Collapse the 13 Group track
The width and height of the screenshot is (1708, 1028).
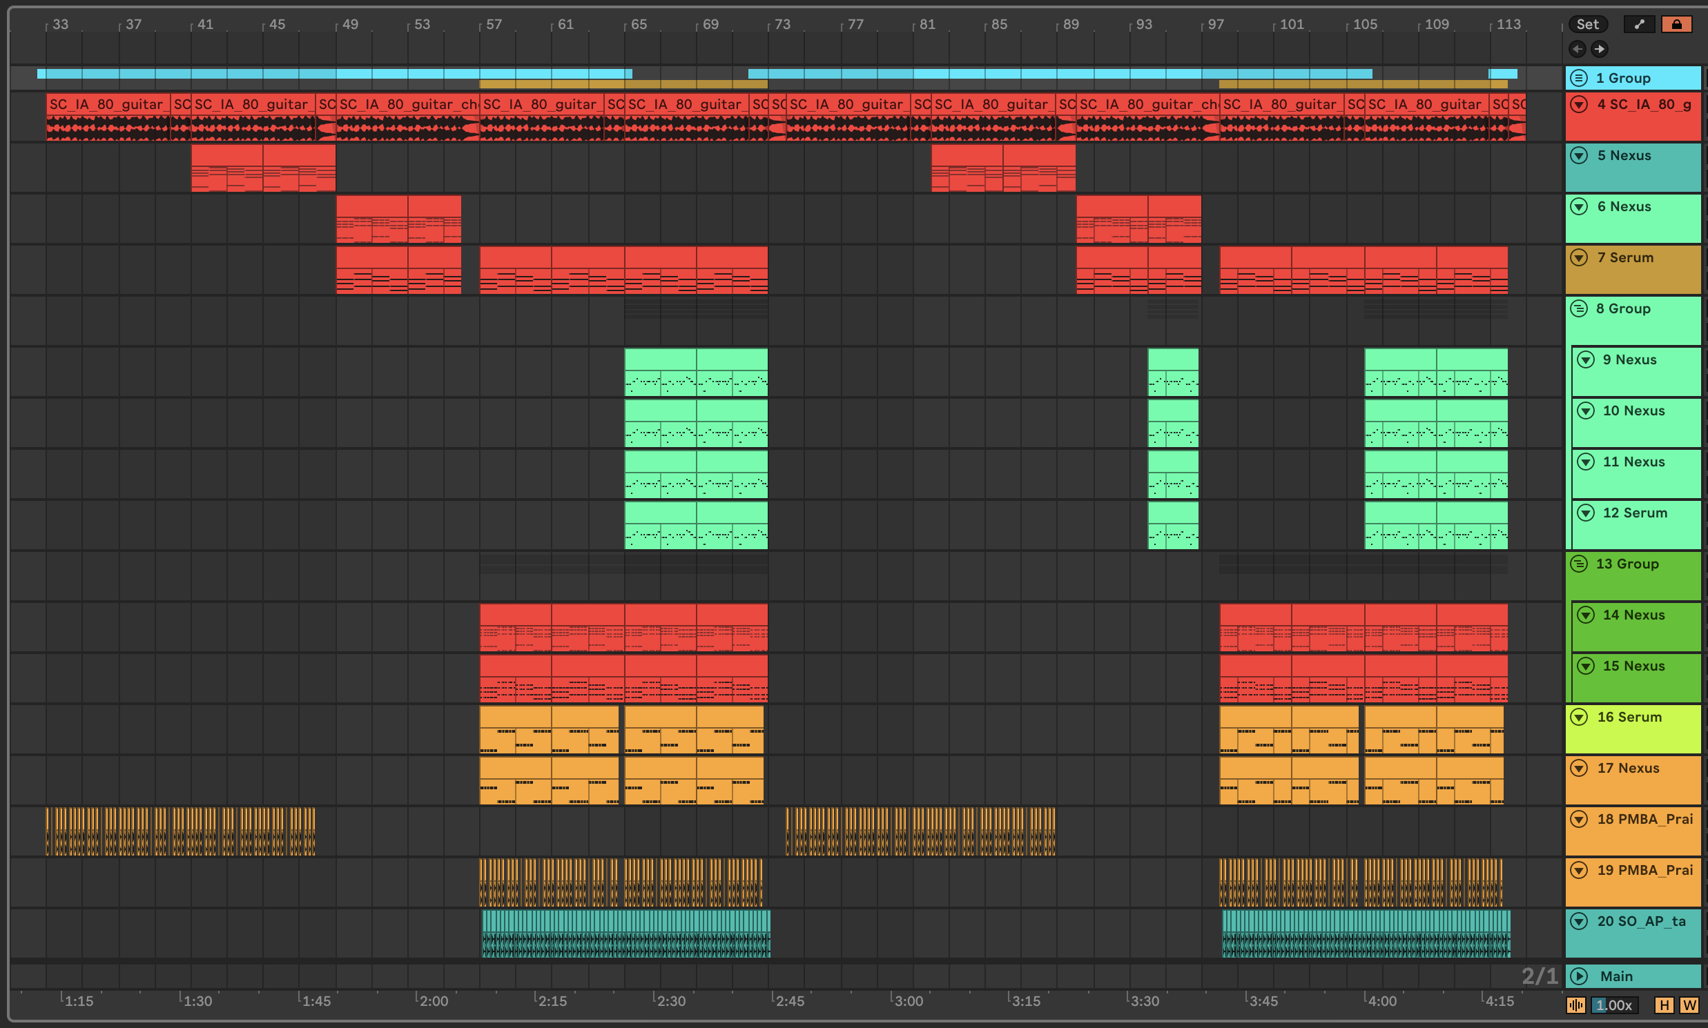coord(1579,564)
